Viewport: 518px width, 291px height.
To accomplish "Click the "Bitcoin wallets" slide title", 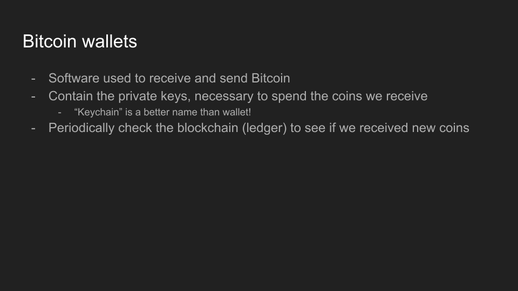I will coord(80,41).
